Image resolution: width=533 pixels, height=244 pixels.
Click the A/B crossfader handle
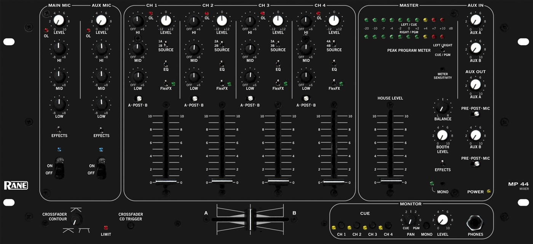click(x=250, y=220)
